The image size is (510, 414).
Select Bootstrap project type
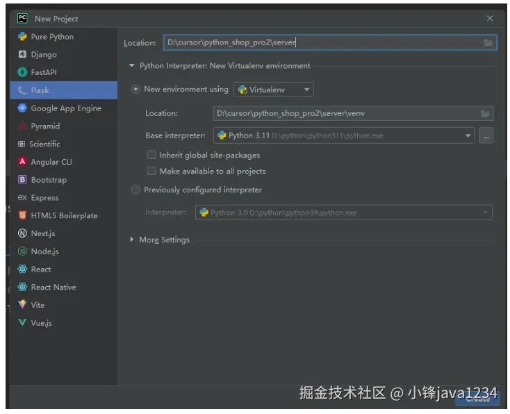(64, 179)
